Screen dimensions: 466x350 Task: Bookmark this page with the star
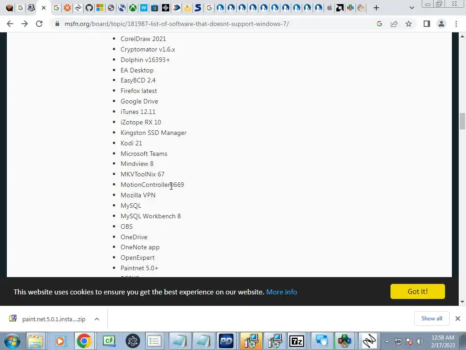click(x=409, y=24)
